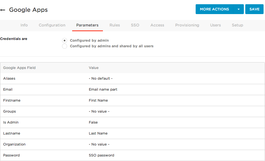Open the Aliases field row

point(132,79)
